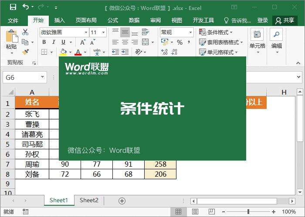Switch to the 页面布局 tab

coord(86,20)
